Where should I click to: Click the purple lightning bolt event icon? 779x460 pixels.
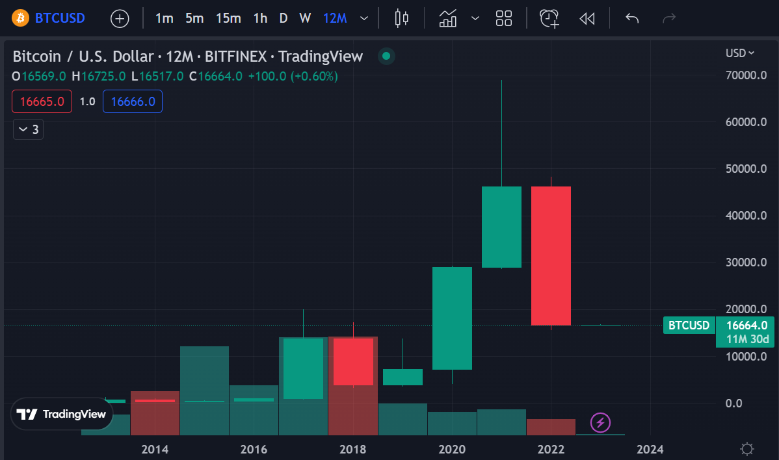pos(600,423)
